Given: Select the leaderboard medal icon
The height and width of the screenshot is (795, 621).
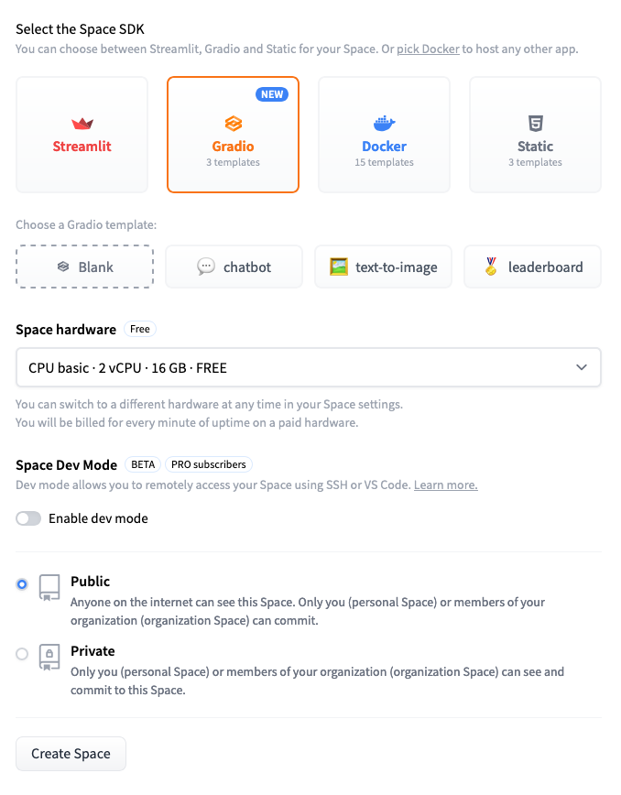Looking at the screenshot, I should coord(491,267).
